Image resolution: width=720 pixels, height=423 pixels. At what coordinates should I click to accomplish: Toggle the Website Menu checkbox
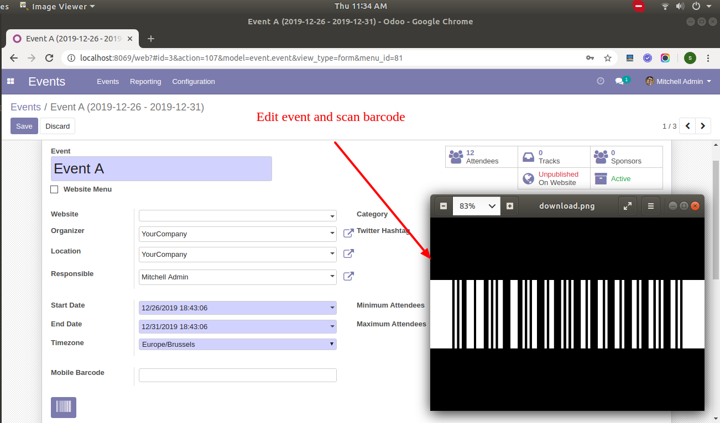(x=54, y=189)
